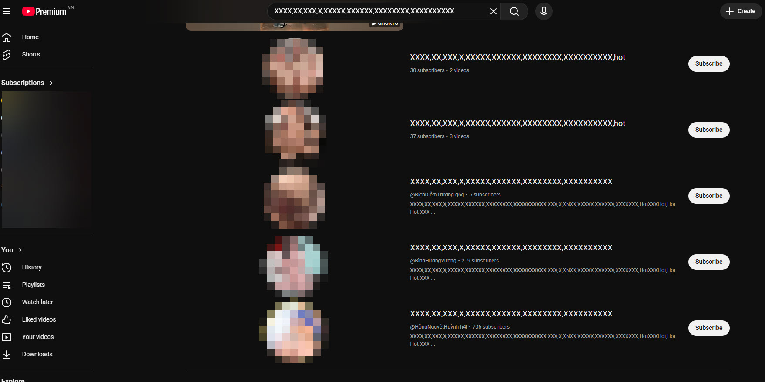Expand the Subscriptions section
Image resolution: width=765 pixels, height=382 pixels.
pyautogui.click(x=27, y=83)
